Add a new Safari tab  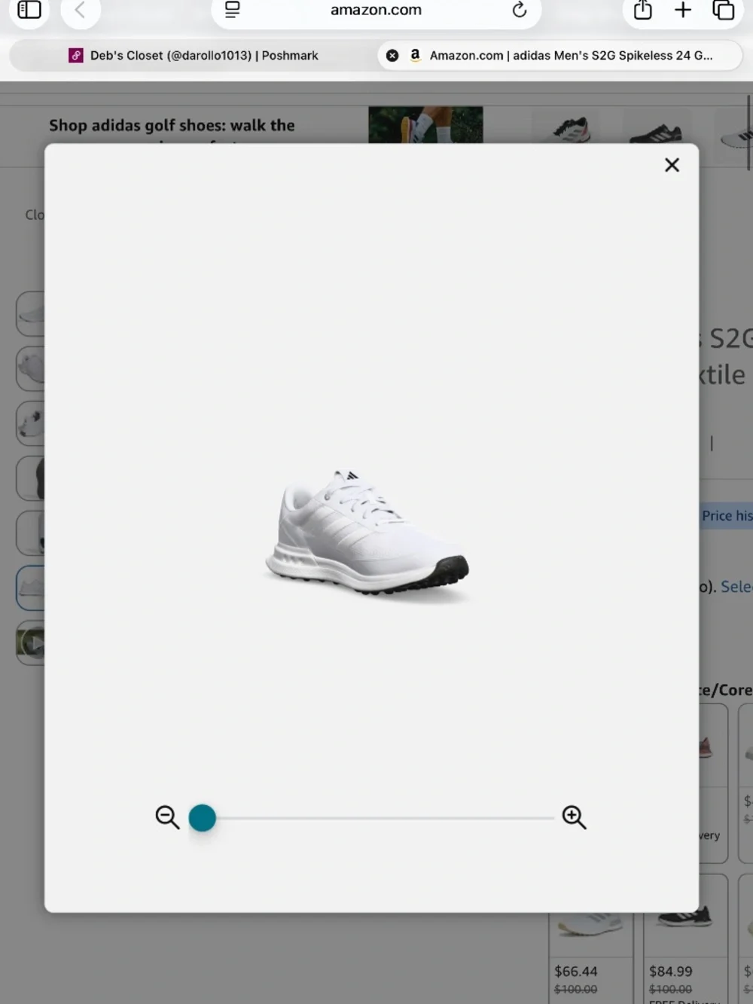683,10
